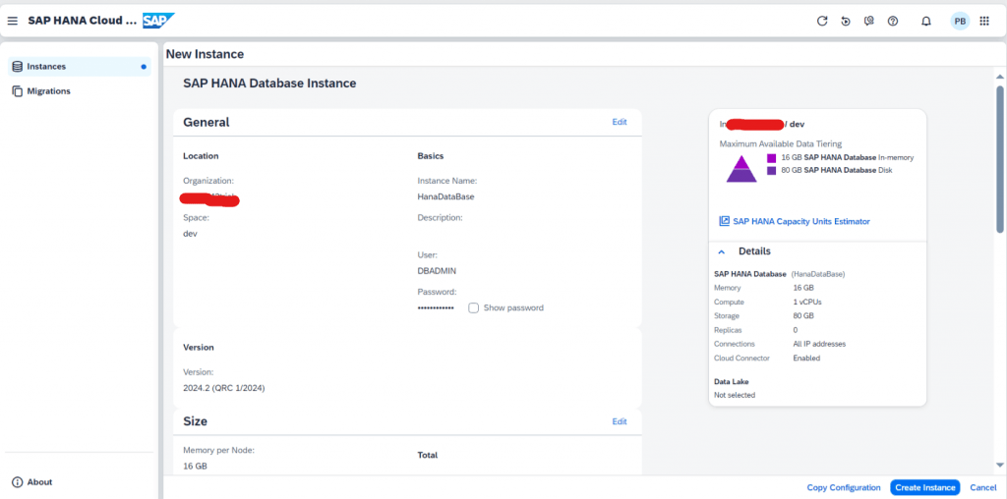Click the SAP logo

pyautogui.click(x=157, y=21)
